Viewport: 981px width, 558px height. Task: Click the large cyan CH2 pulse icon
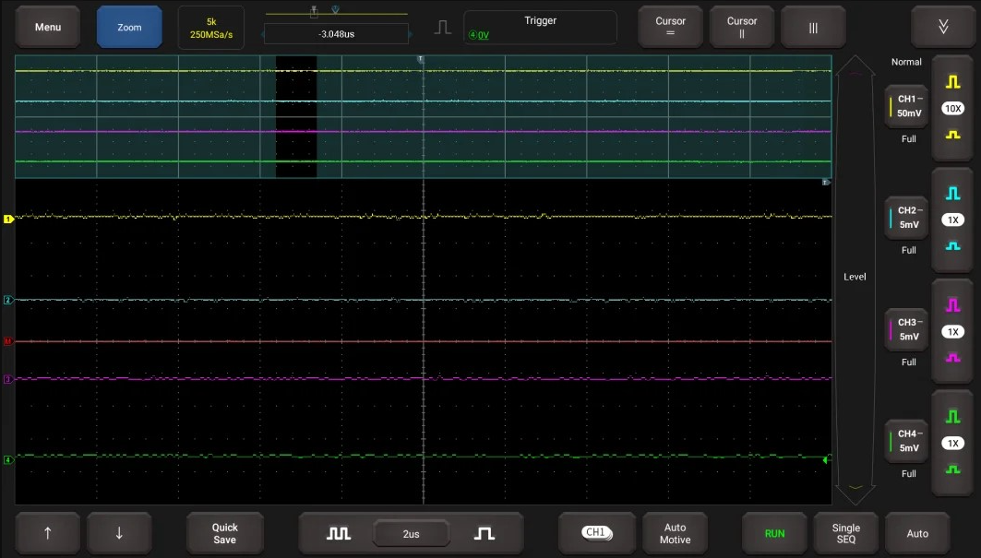pos(953,194)
